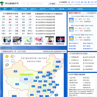
Task: Click the 三沙市 label on the map inset
Action: coord(14,96)
